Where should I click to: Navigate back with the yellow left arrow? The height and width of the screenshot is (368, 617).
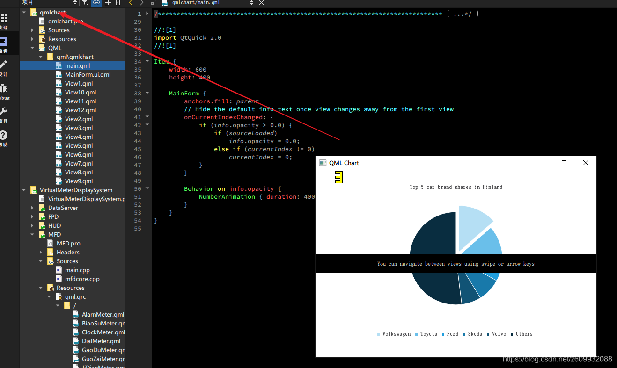tap(130, 3)
